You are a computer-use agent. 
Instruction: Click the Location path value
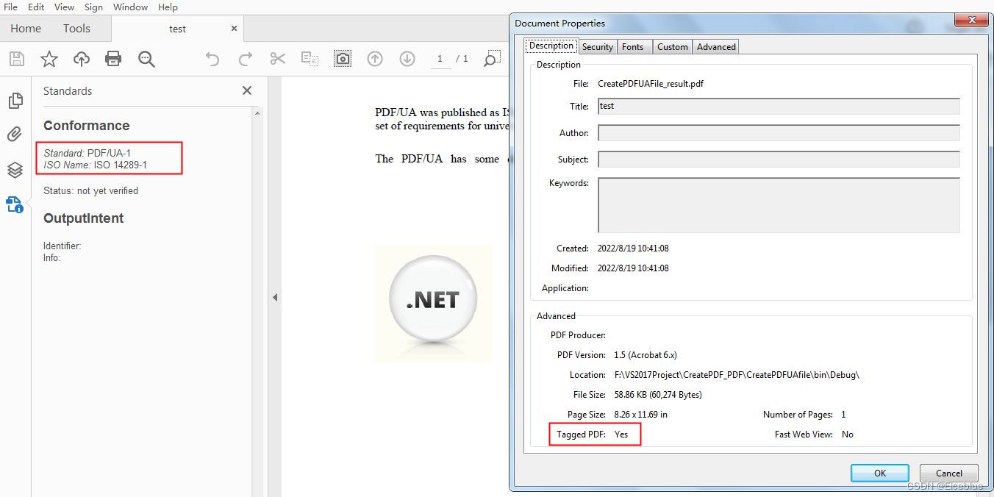point(737,375)
